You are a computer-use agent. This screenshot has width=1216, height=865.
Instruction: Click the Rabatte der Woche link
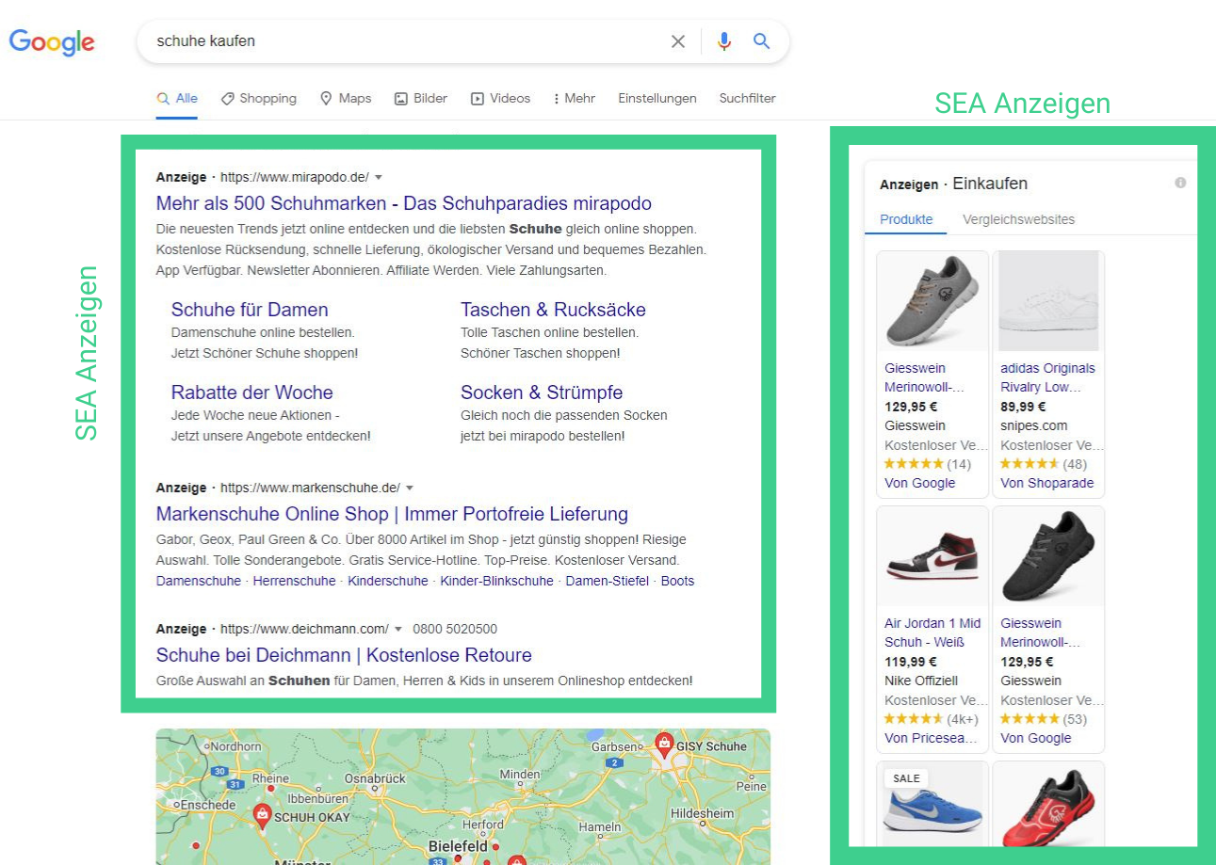pyautogui.click(x=251, y=392)
